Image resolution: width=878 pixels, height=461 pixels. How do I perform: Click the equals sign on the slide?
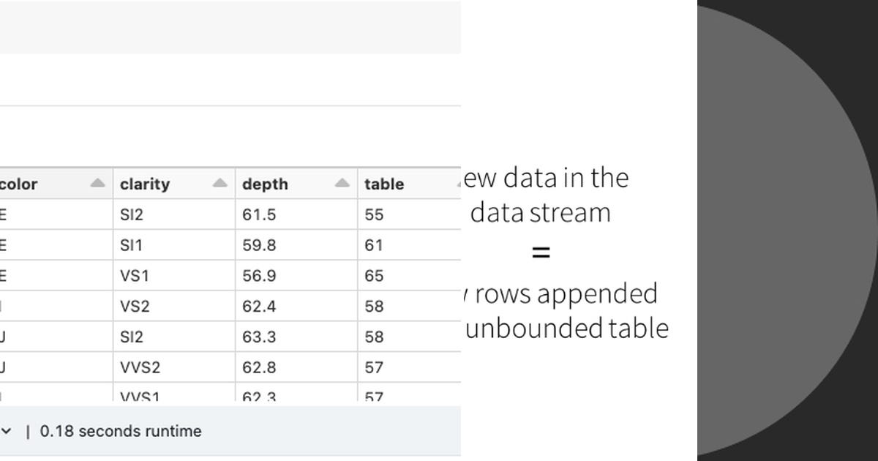[540, 253]
